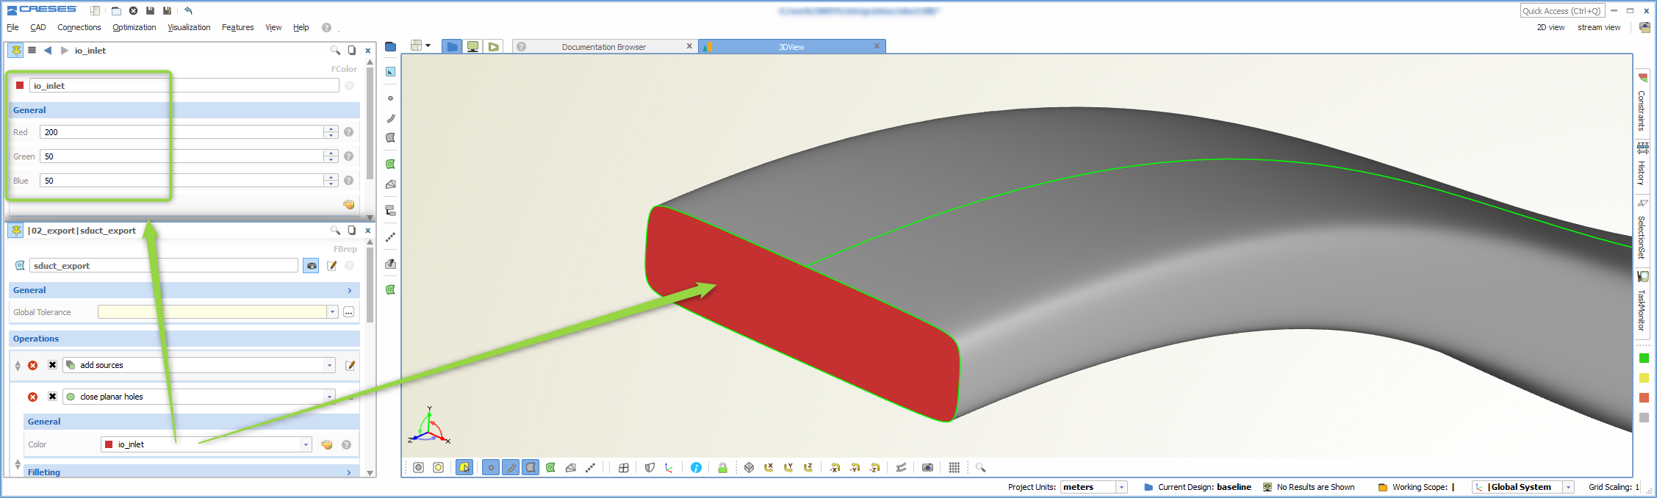This screenshot has width=1657, height=498.
Task: Select the curve creation tool in vertical toolbar
Action: coord(390,118)
